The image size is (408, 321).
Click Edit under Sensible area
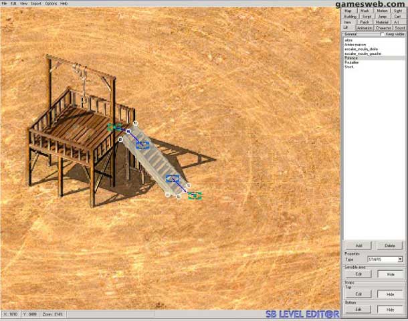coord(358,274)
